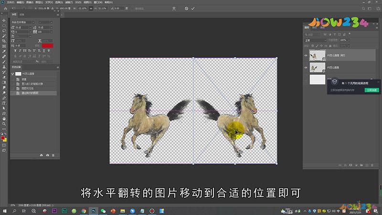Screen dimensions: 382x215
Task: Toggle Underline in Character panel
Action: [x=44, y=51]
